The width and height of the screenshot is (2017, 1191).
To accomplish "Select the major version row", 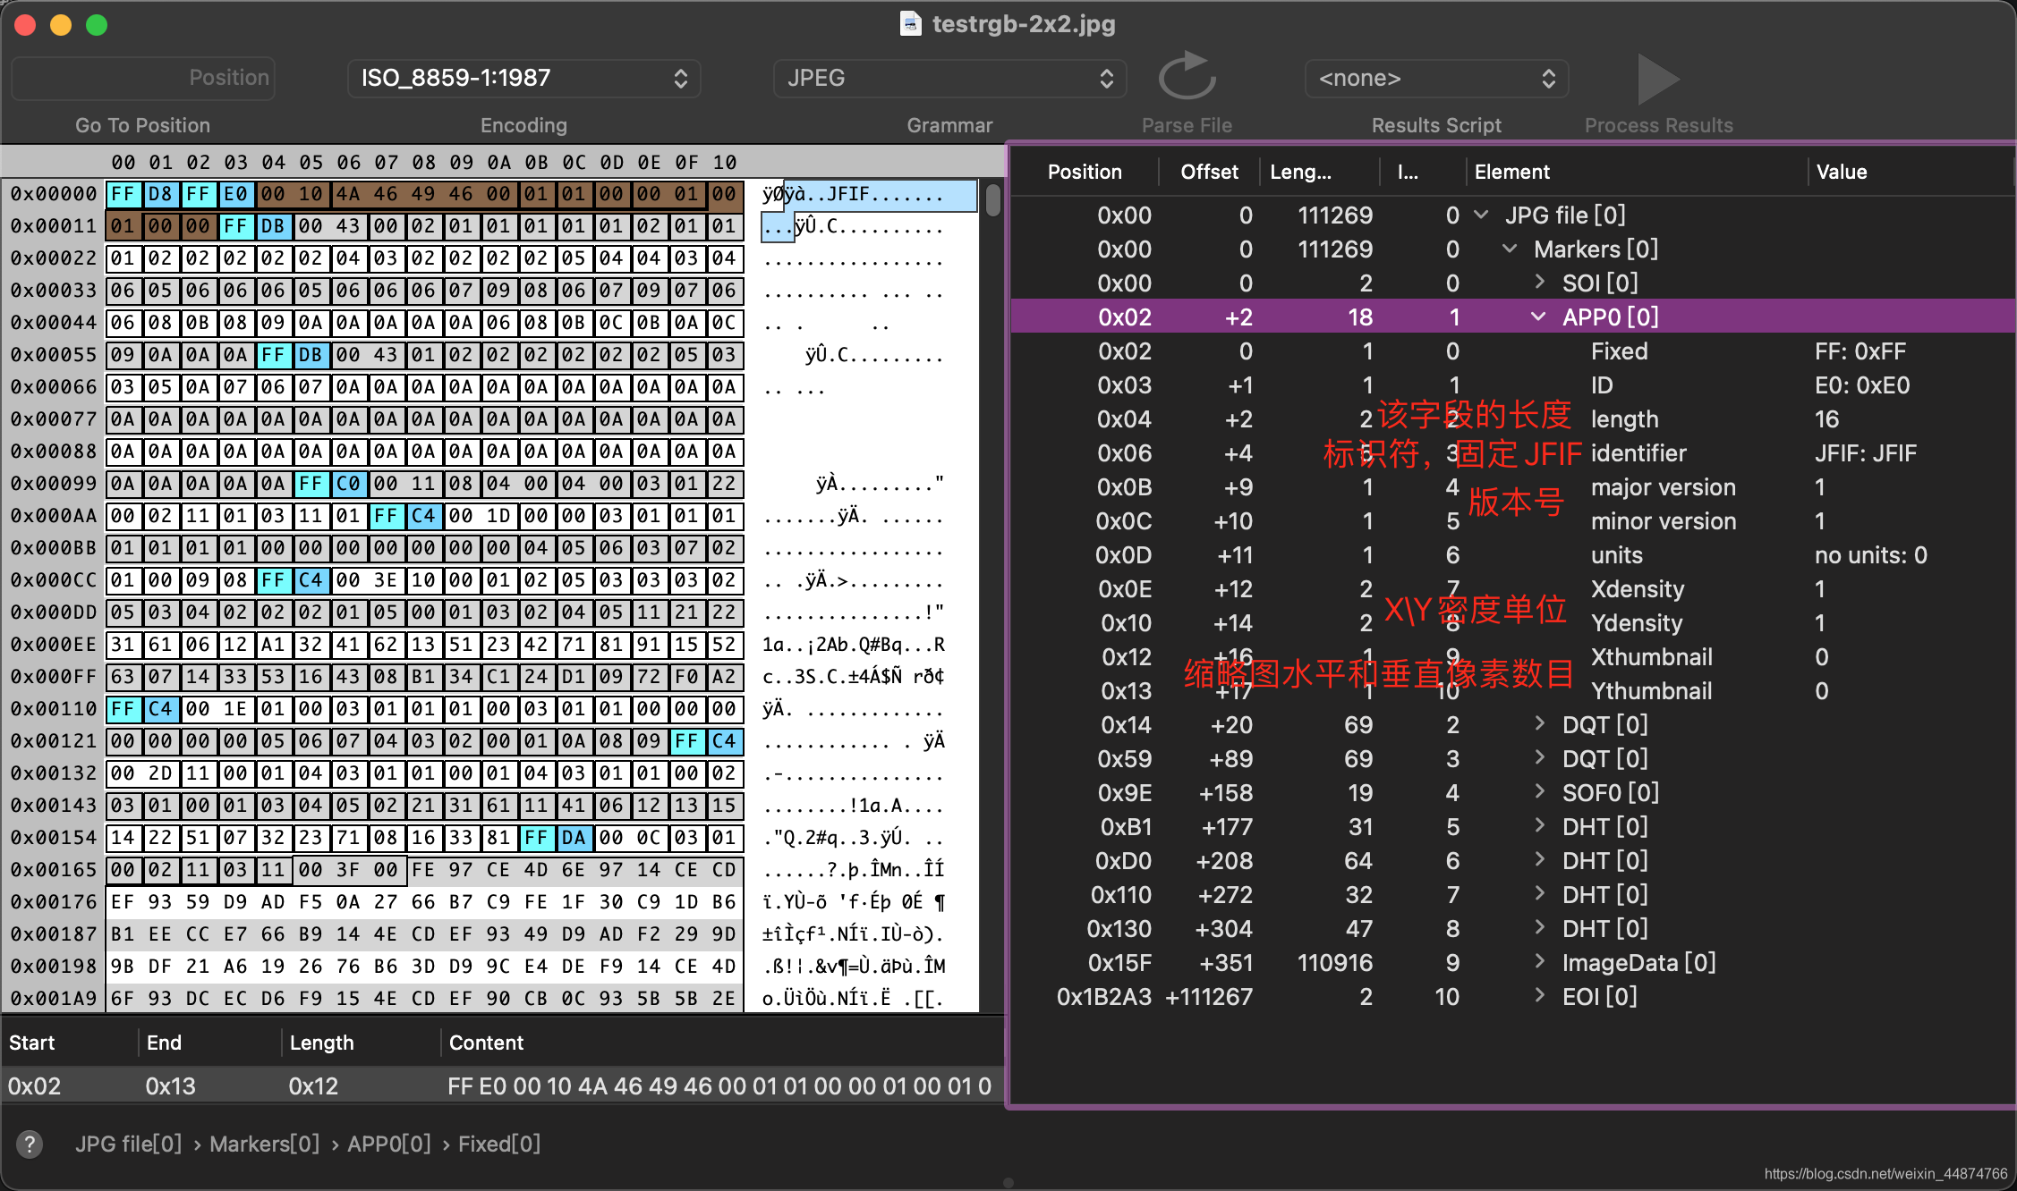I will [1512, 487].
